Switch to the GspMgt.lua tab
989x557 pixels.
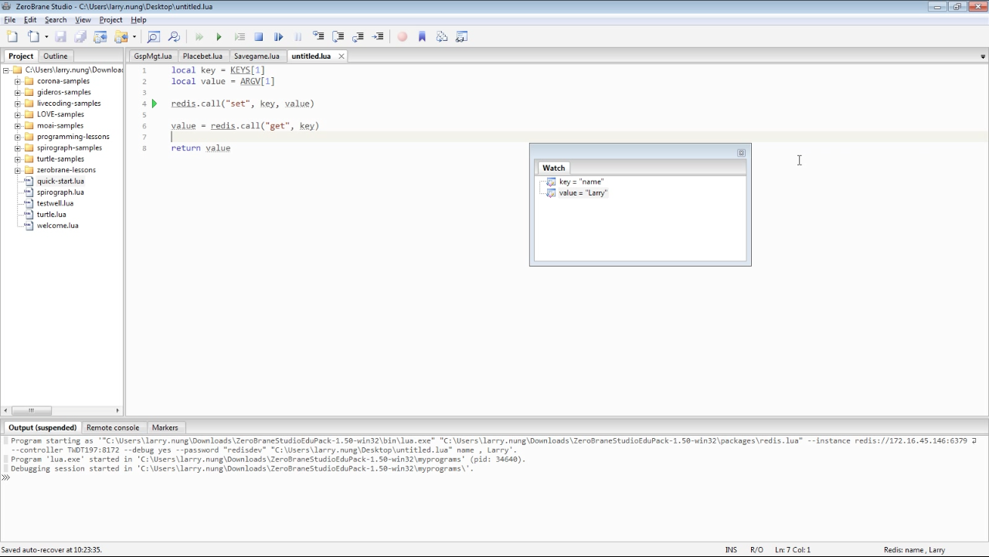point(153,56)
